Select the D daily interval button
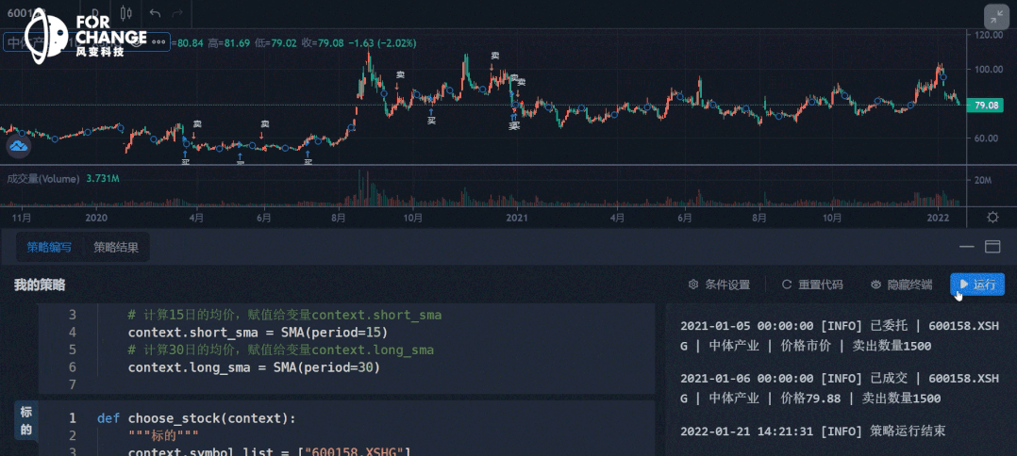Image resolution: width=1017 pixels, height=456 pixels. click(96, 13)
